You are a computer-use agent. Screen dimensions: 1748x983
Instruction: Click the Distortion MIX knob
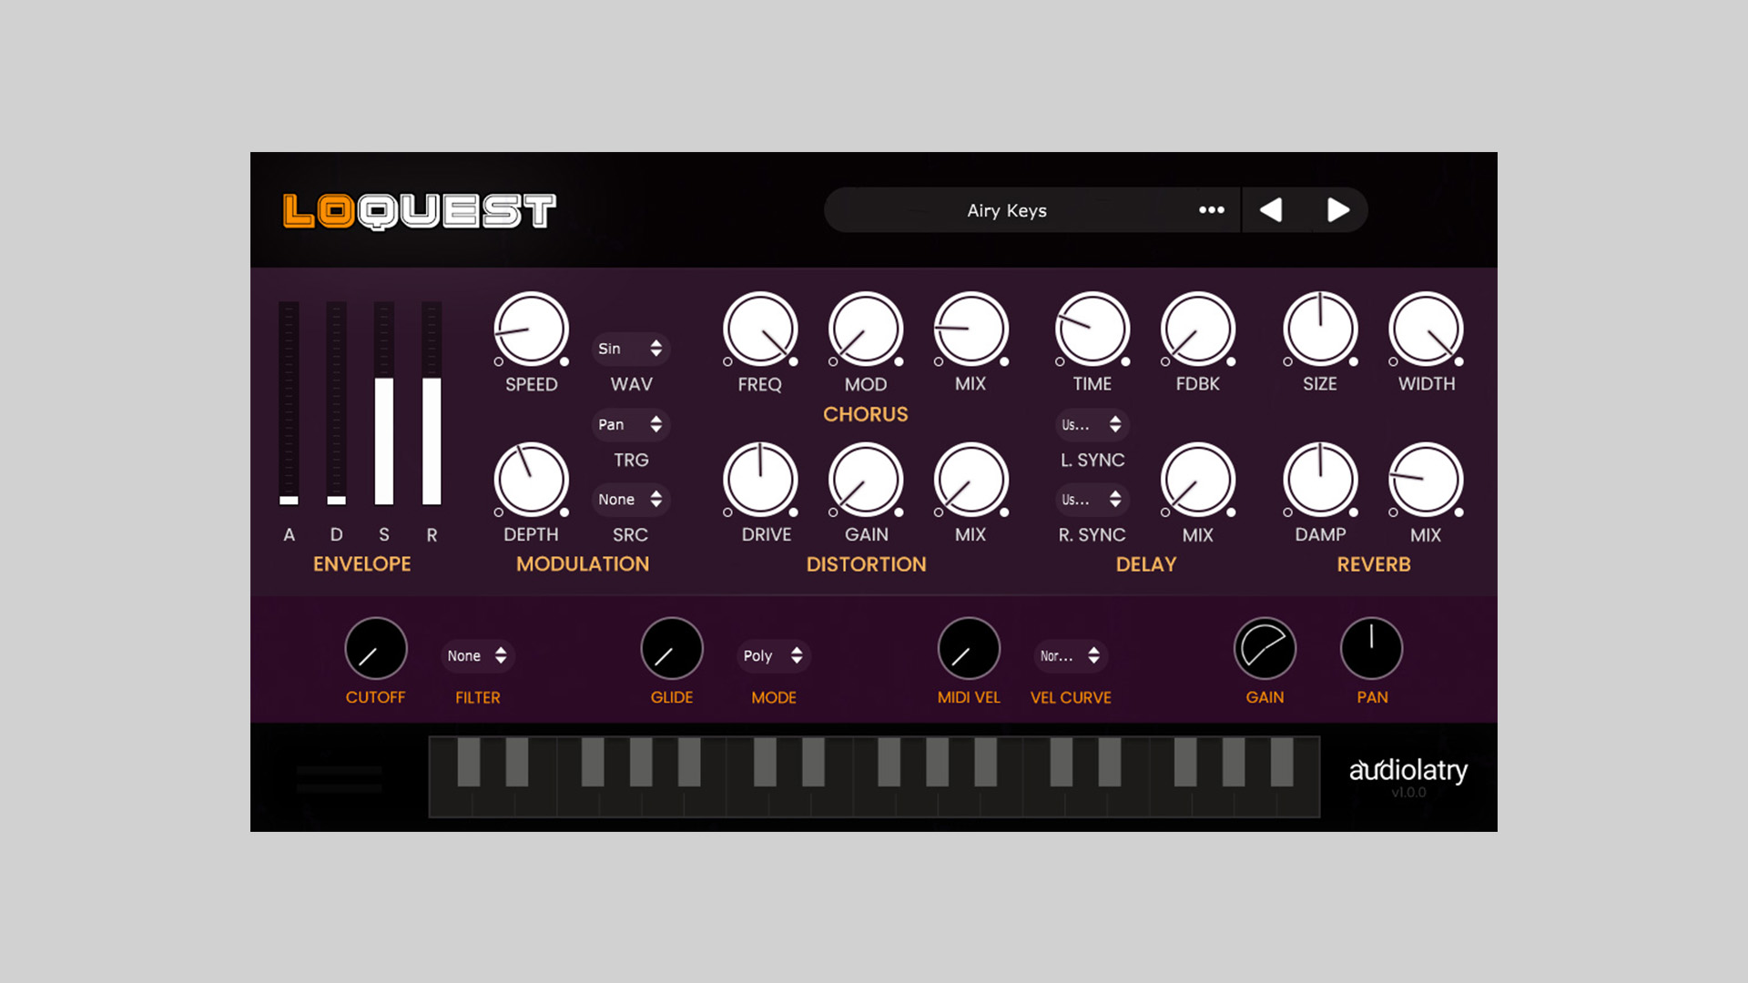coord(971,480)
